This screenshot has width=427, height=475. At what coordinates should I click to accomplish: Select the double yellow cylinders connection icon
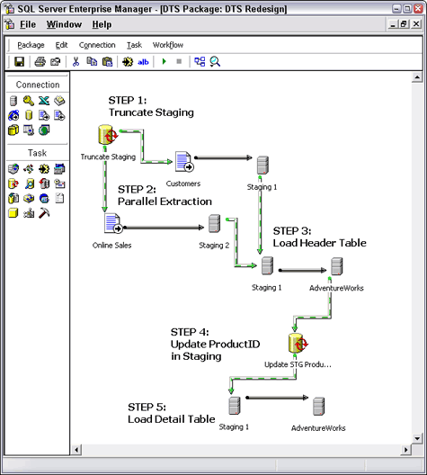pos(13,130)
